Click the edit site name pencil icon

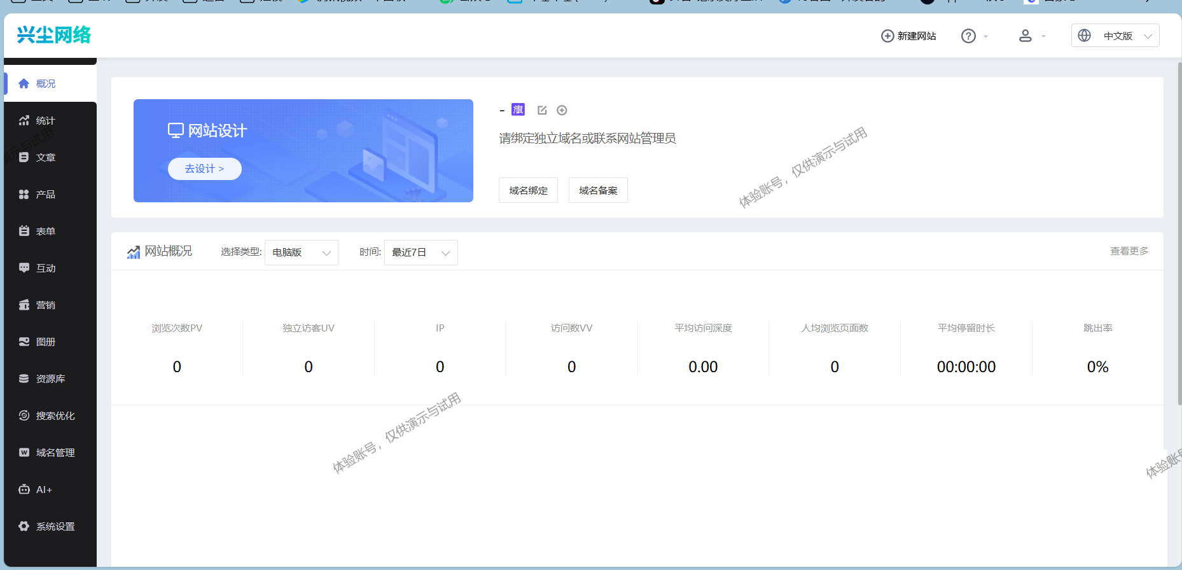[542, 110]
